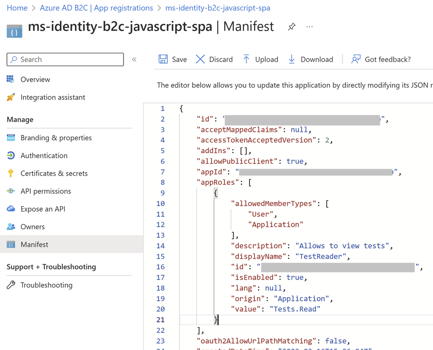This screenshot has width=433, height=350.
Task: Click "isEnabled" key in editor
Action: [254, 277]
